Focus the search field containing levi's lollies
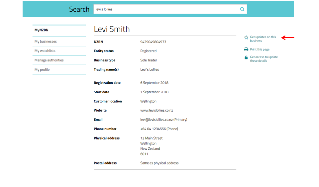Screen dimensions: 319x187 pyautogui.click(x=170, y=9)
